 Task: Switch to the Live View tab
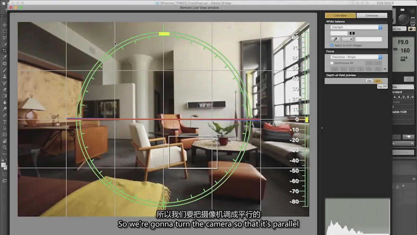(x=340, y=15)
